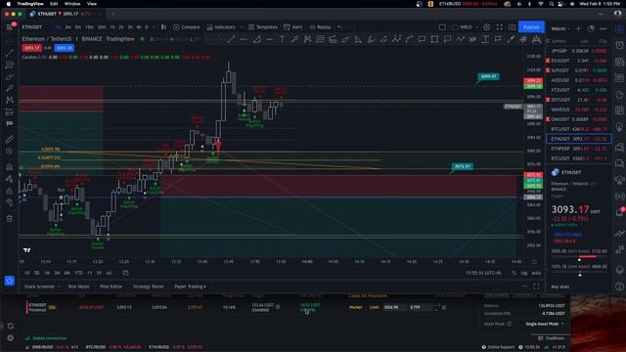
Task: Open the WRLD layout dropdown arrow
Action: tap(476, 27)
